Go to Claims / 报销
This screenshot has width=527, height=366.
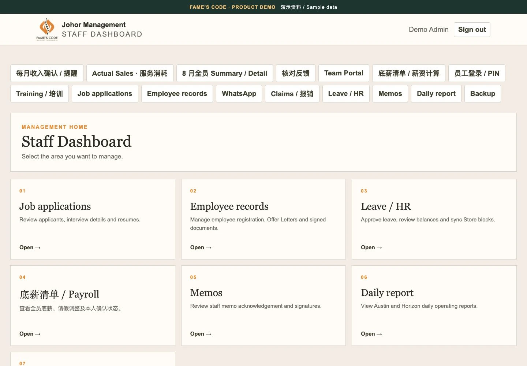pyautogui.click(x=292, y=94)
